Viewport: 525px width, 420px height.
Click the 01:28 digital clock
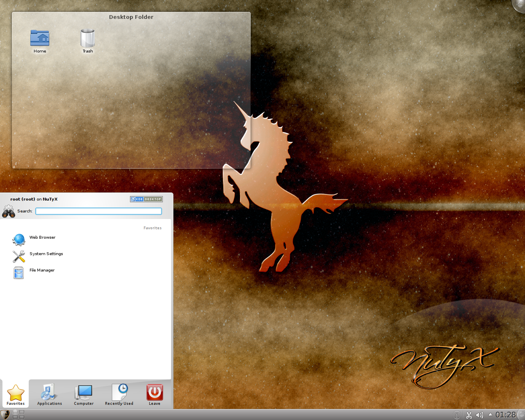tap(505, 415)
